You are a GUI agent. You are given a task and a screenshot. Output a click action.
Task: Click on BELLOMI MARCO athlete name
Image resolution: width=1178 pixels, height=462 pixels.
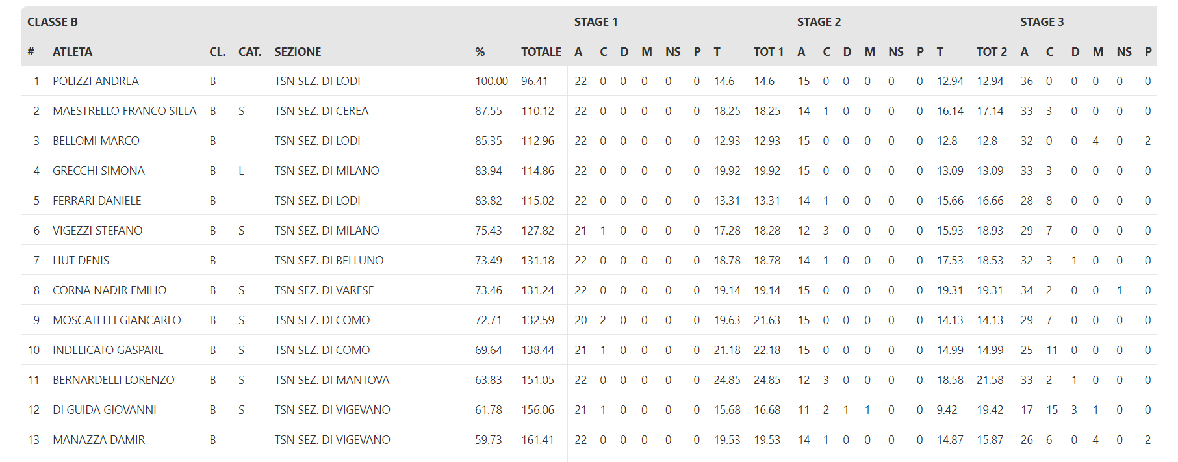tap(96, 141)
